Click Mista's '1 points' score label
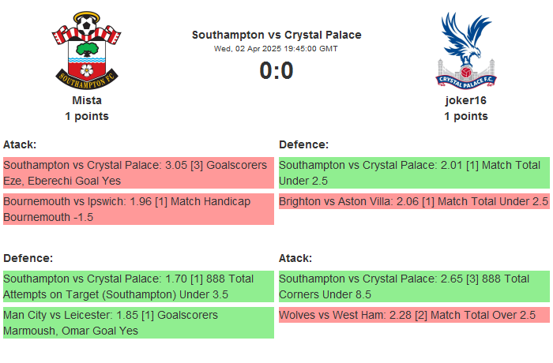This screenshot has width=553, height=363. 87,116
